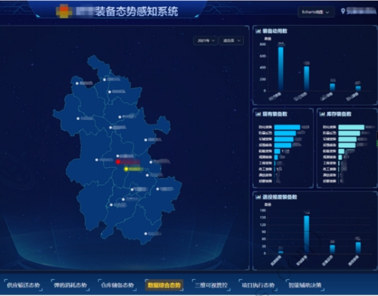Select the 三维可视管控 tab
378x296 pixels.
pyautogui.click(x=211, y=285)
